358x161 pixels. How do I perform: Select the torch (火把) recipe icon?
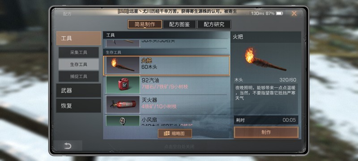[x=123, y=65]
